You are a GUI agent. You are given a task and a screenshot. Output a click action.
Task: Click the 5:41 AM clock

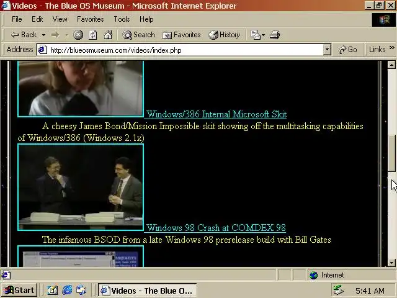370,291
